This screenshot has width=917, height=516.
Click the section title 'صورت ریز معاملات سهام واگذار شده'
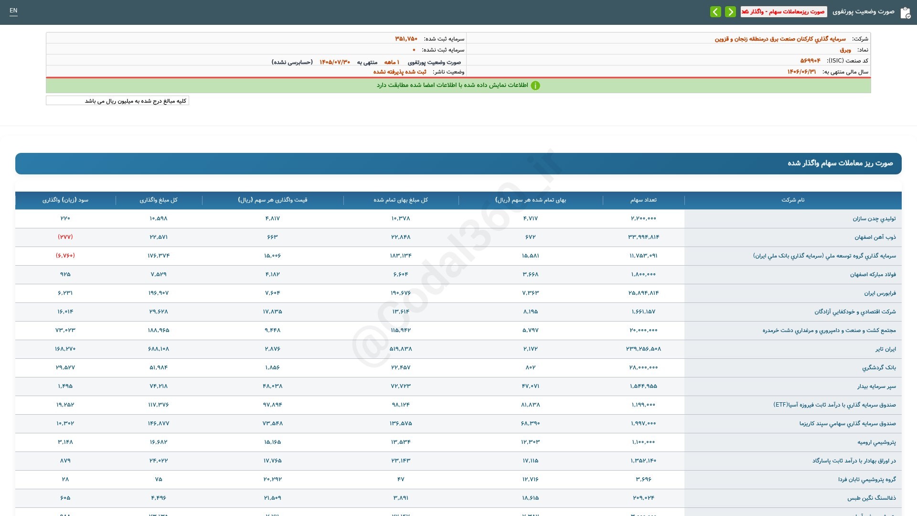point(840,163)
